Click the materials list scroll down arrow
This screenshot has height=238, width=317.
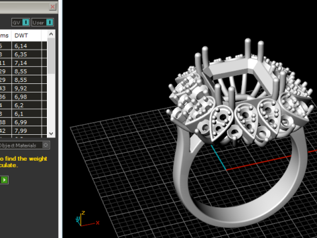tap(51, 134)
